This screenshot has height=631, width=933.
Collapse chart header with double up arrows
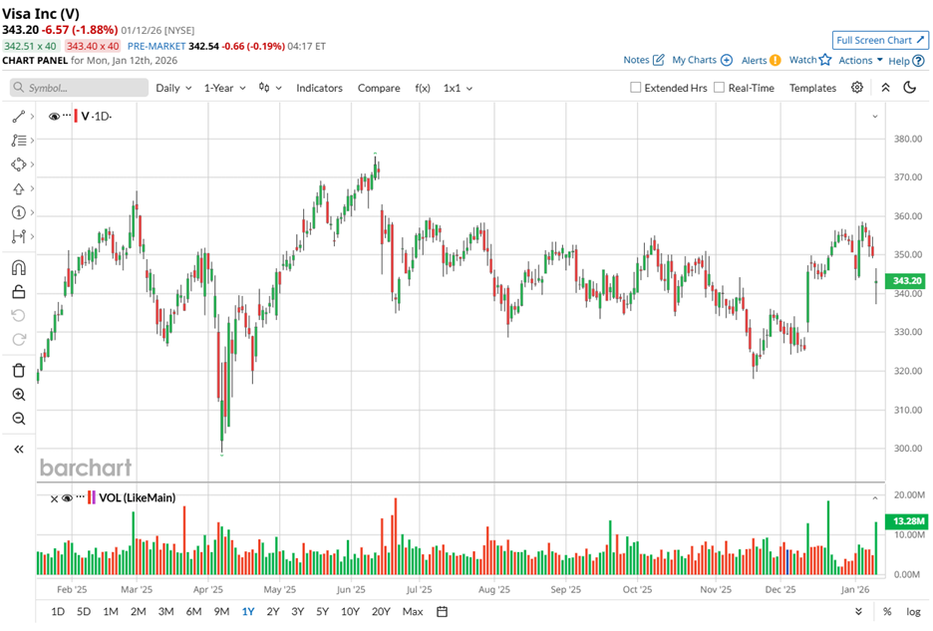pos(885,88)
